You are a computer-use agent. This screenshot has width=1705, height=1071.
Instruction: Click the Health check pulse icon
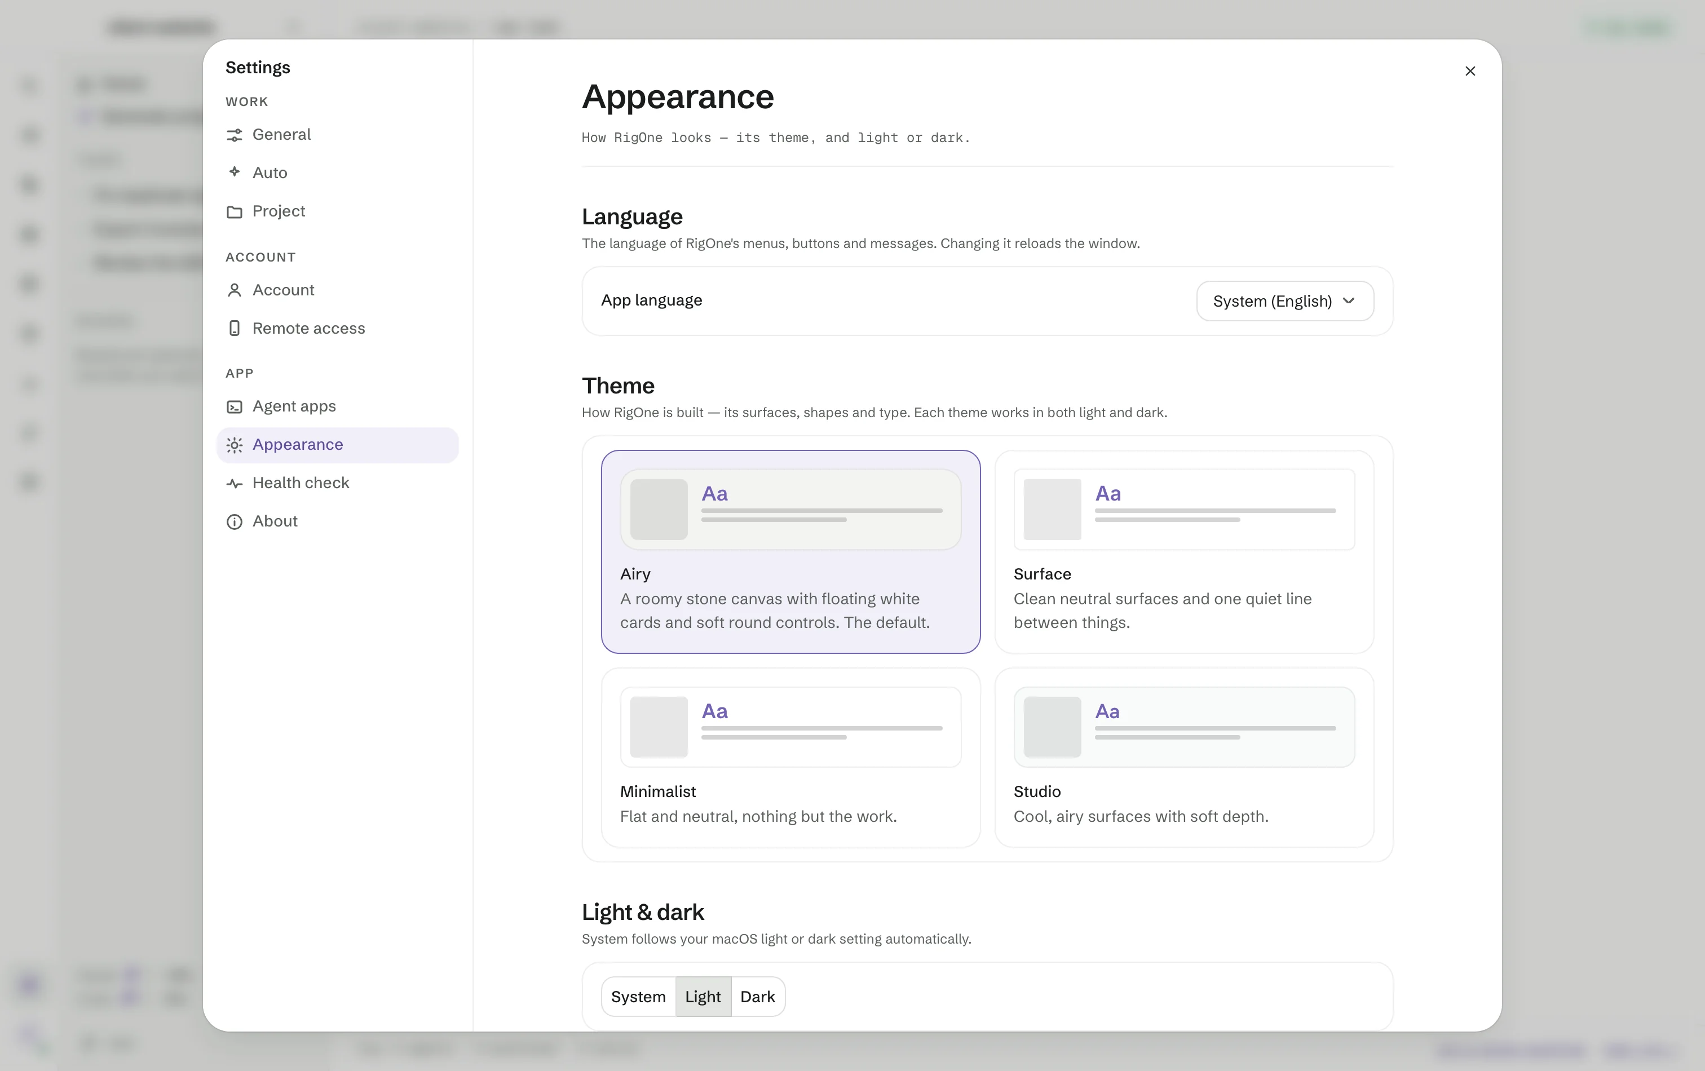[235, 484]
